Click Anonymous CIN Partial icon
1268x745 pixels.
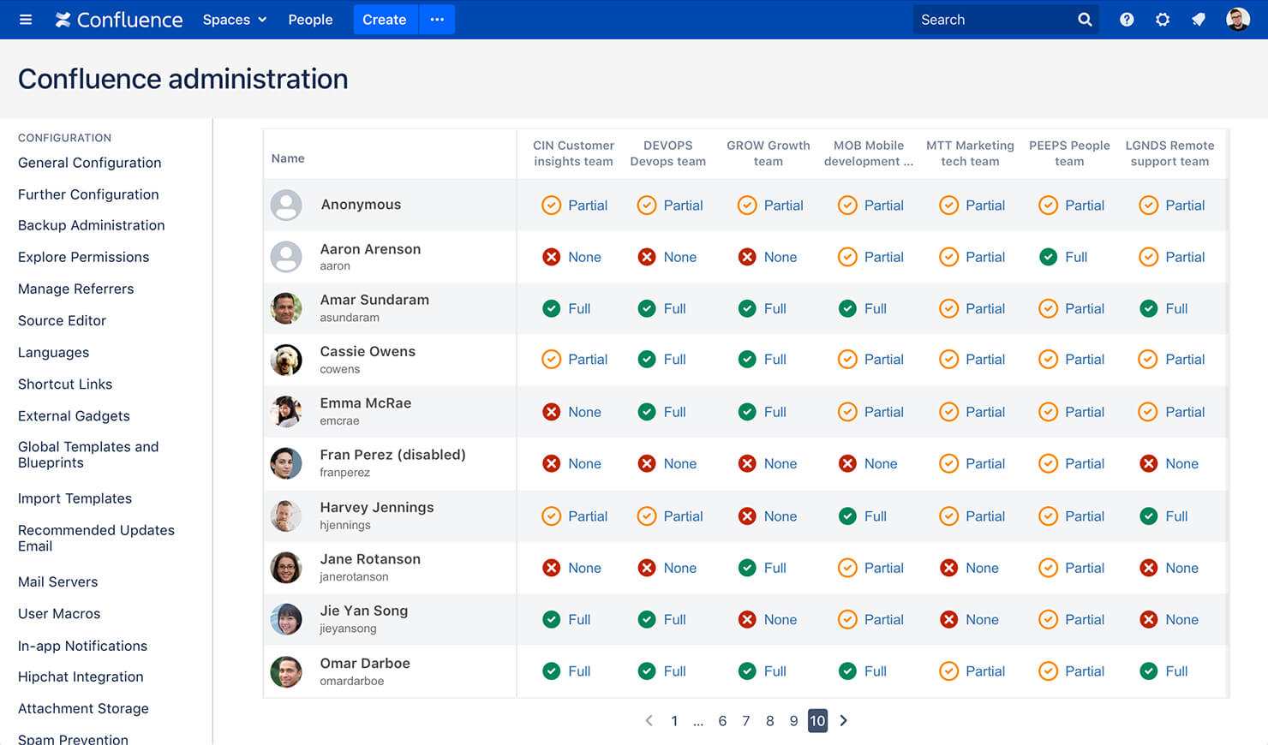[x=552, y=206]
